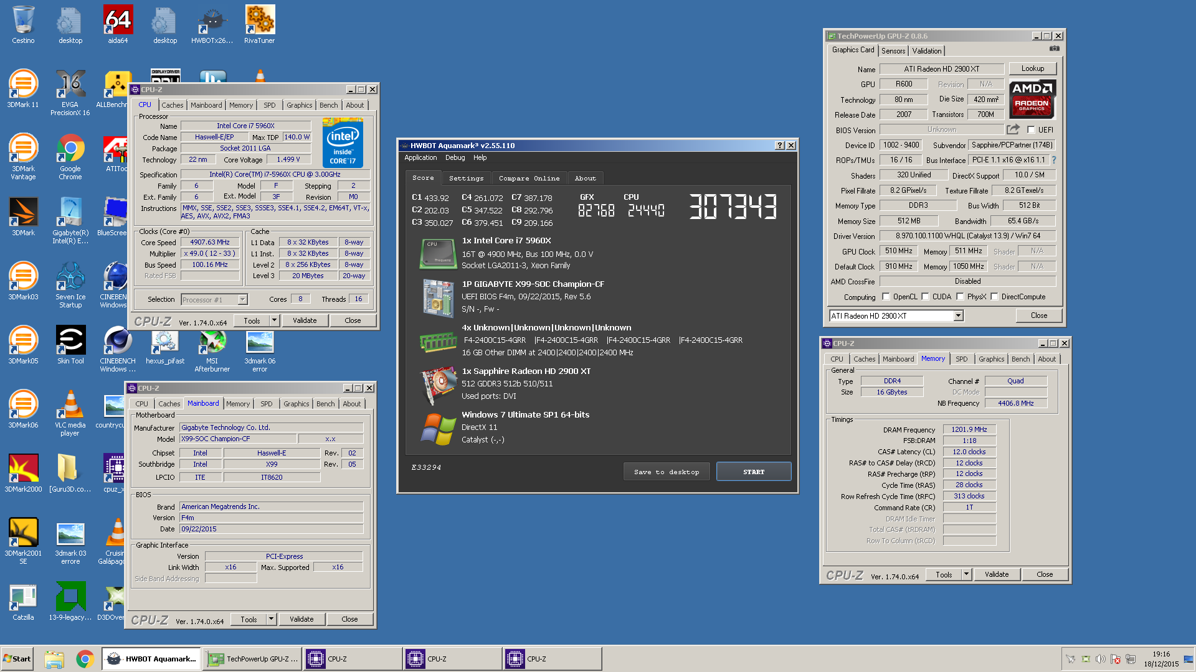Screen dimensions: 1196x672
Task: Switch to TechPowerUp GPU-Z taskbar item
Action: pos(252,659)
